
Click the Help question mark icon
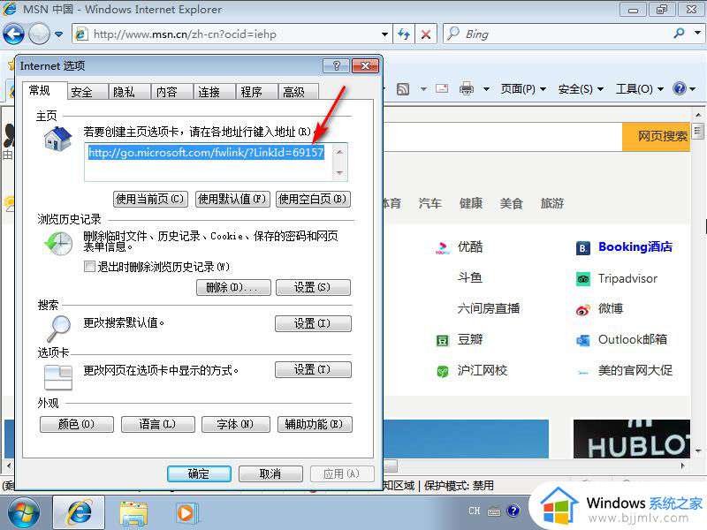[x=679, y=88]
